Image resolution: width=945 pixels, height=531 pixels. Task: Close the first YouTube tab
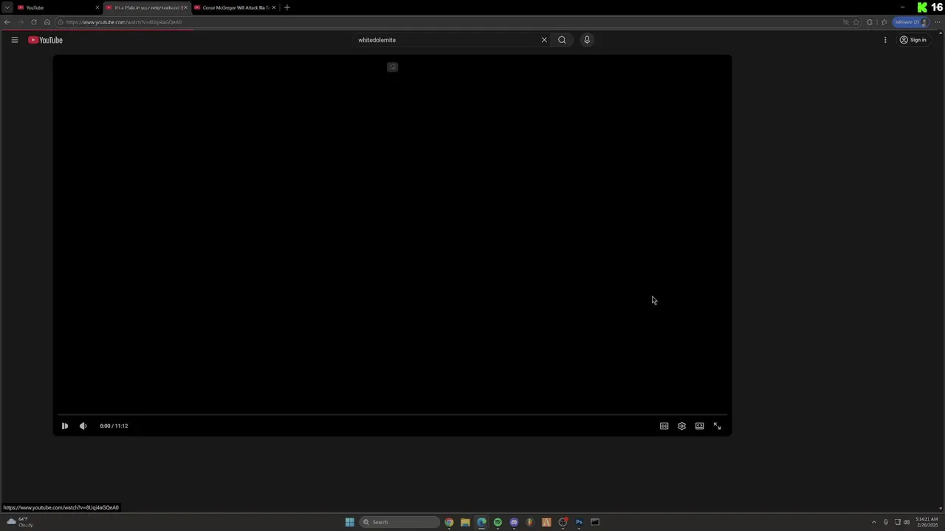(97, 7)
